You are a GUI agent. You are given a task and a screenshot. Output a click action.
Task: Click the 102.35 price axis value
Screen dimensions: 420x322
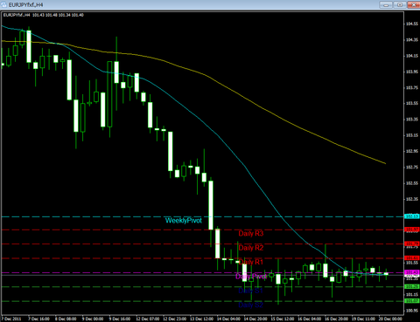pyautogui.click(x=412, y=199)
